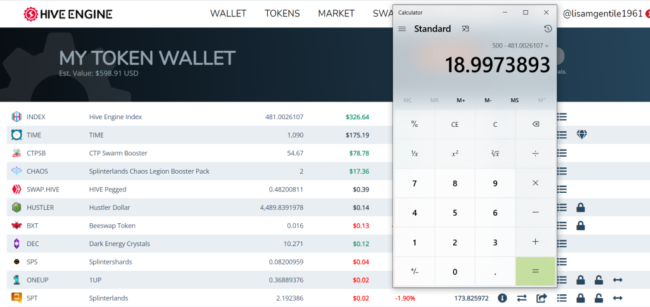Open the TOKENS page
The width and height of the screenshot is (650, 307).
[282, 13]
